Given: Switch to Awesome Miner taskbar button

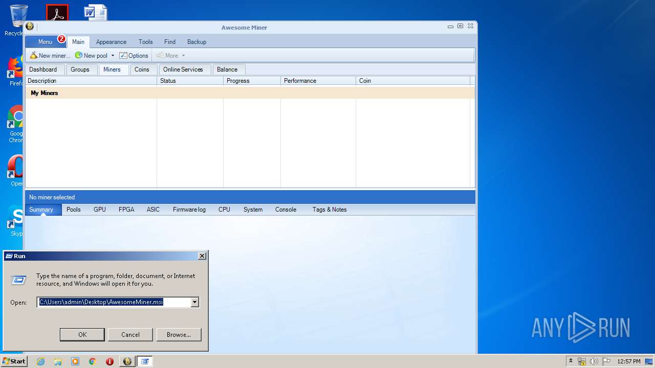Looking at the screenshot, I should (127, 361).
